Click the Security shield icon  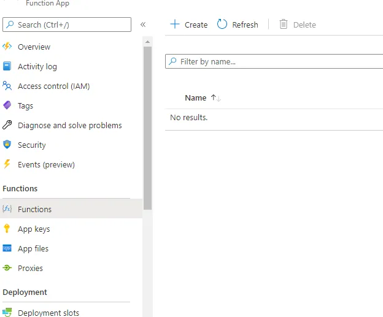(x=7, y=145)
